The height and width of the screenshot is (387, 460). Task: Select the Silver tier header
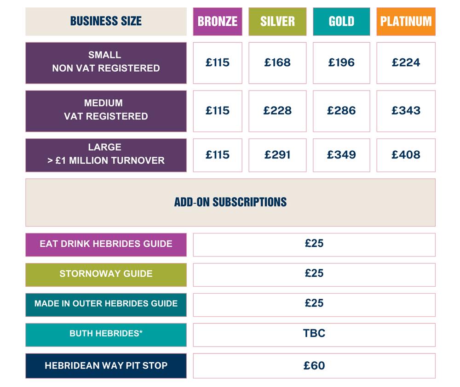(277, 22)
